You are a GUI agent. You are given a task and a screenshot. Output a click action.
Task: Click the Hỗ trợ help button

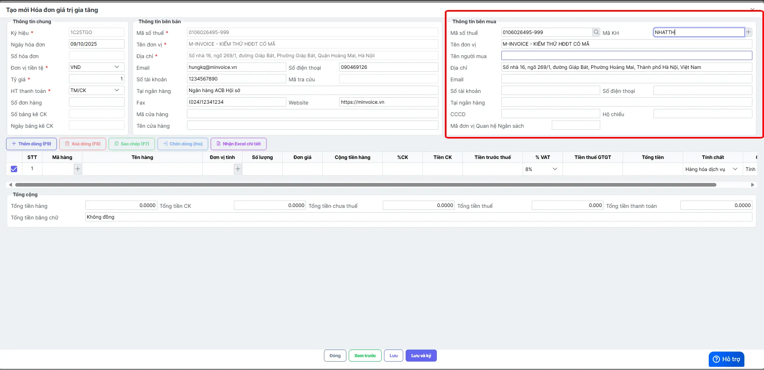coord(726,359)
